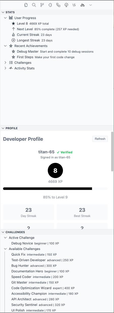
Task: Click the Signed in as titan-65 text
Action: coord(55,157)
